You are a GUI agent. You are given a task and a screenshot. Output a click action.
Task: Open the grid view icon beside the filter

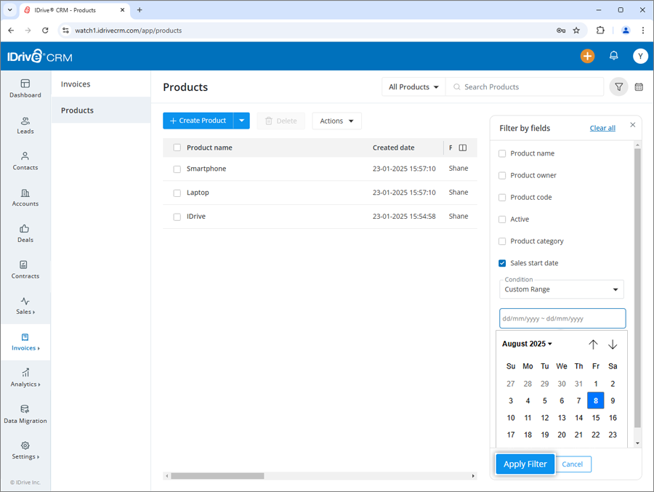[639, 86]
